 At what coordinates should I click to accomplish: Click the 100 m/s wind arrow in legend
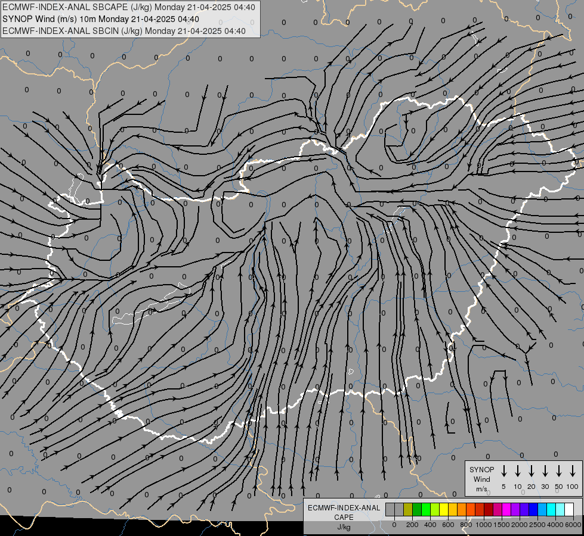coord(573,470)
